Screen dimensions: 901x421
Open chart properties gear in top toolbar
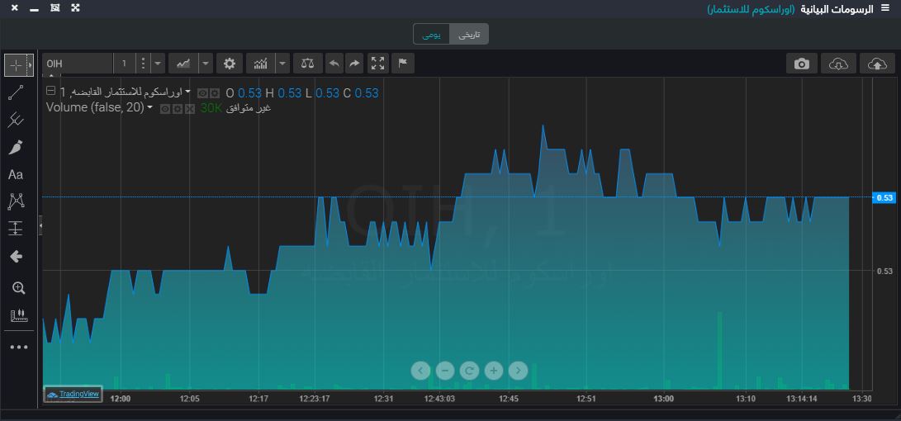(230, 64)
